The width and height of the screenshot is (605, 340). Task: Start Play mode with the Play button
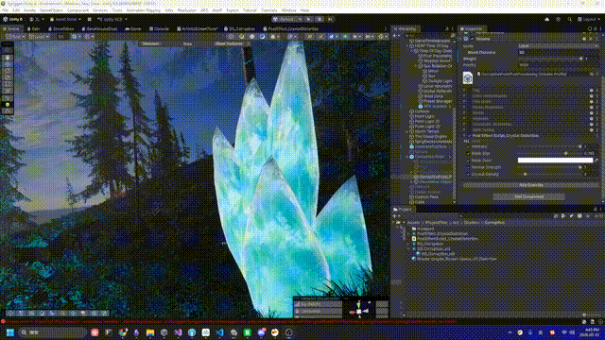[x=309, y=19]
